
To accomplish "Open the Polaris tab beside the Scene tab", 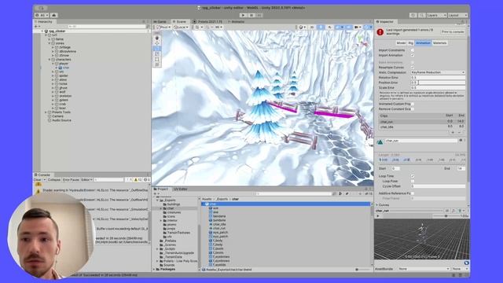I will pos(207,21).
